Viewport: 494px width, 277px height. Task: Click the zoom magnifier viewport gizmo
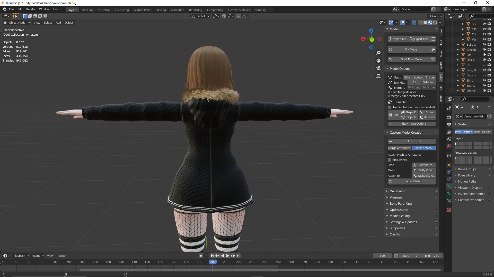coord(378,53)
